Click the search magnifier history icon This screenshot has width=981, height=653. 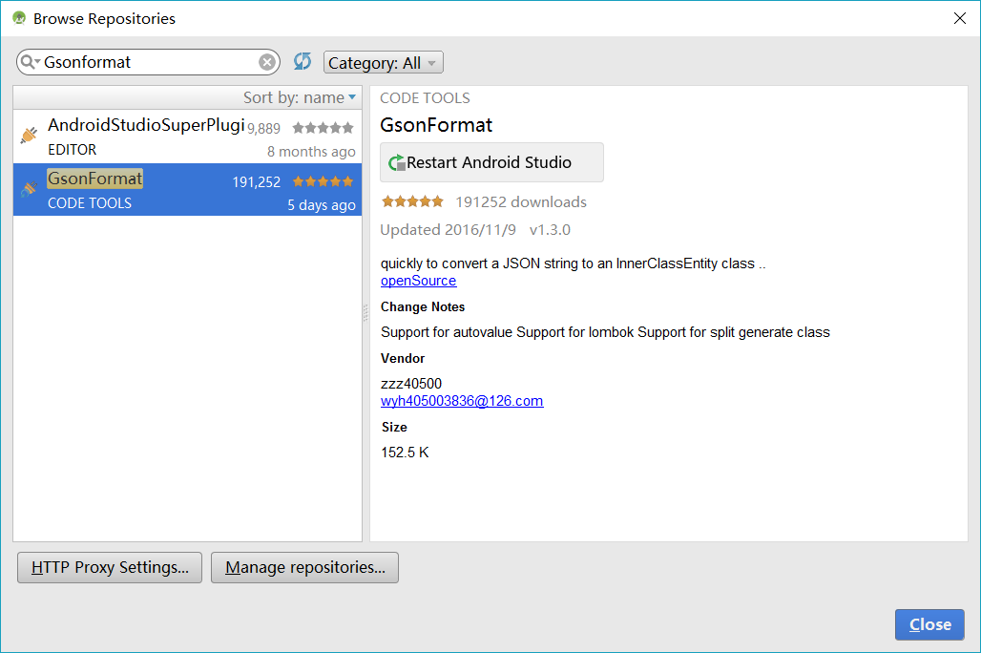click(30, 62)
